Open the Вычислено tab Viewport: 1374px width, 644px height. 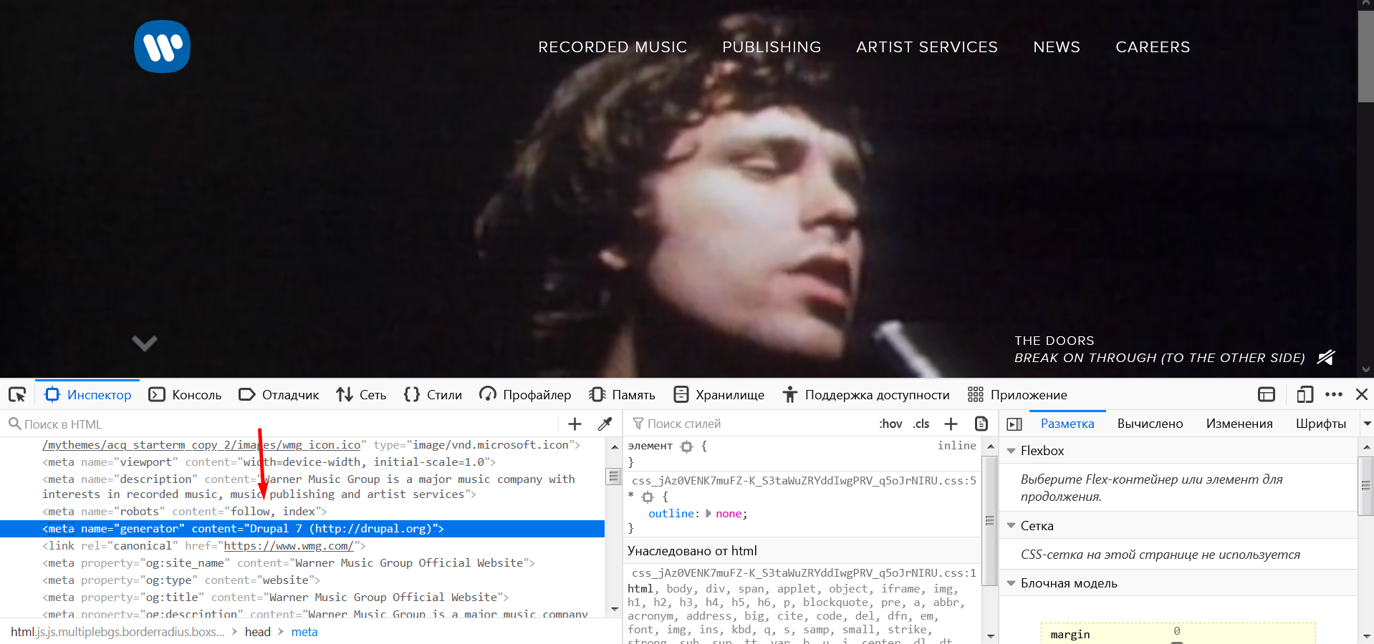(x=1149, y=424)
